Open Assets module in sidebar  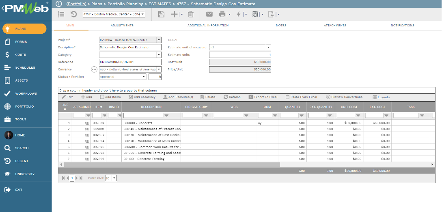click(22, 80)
